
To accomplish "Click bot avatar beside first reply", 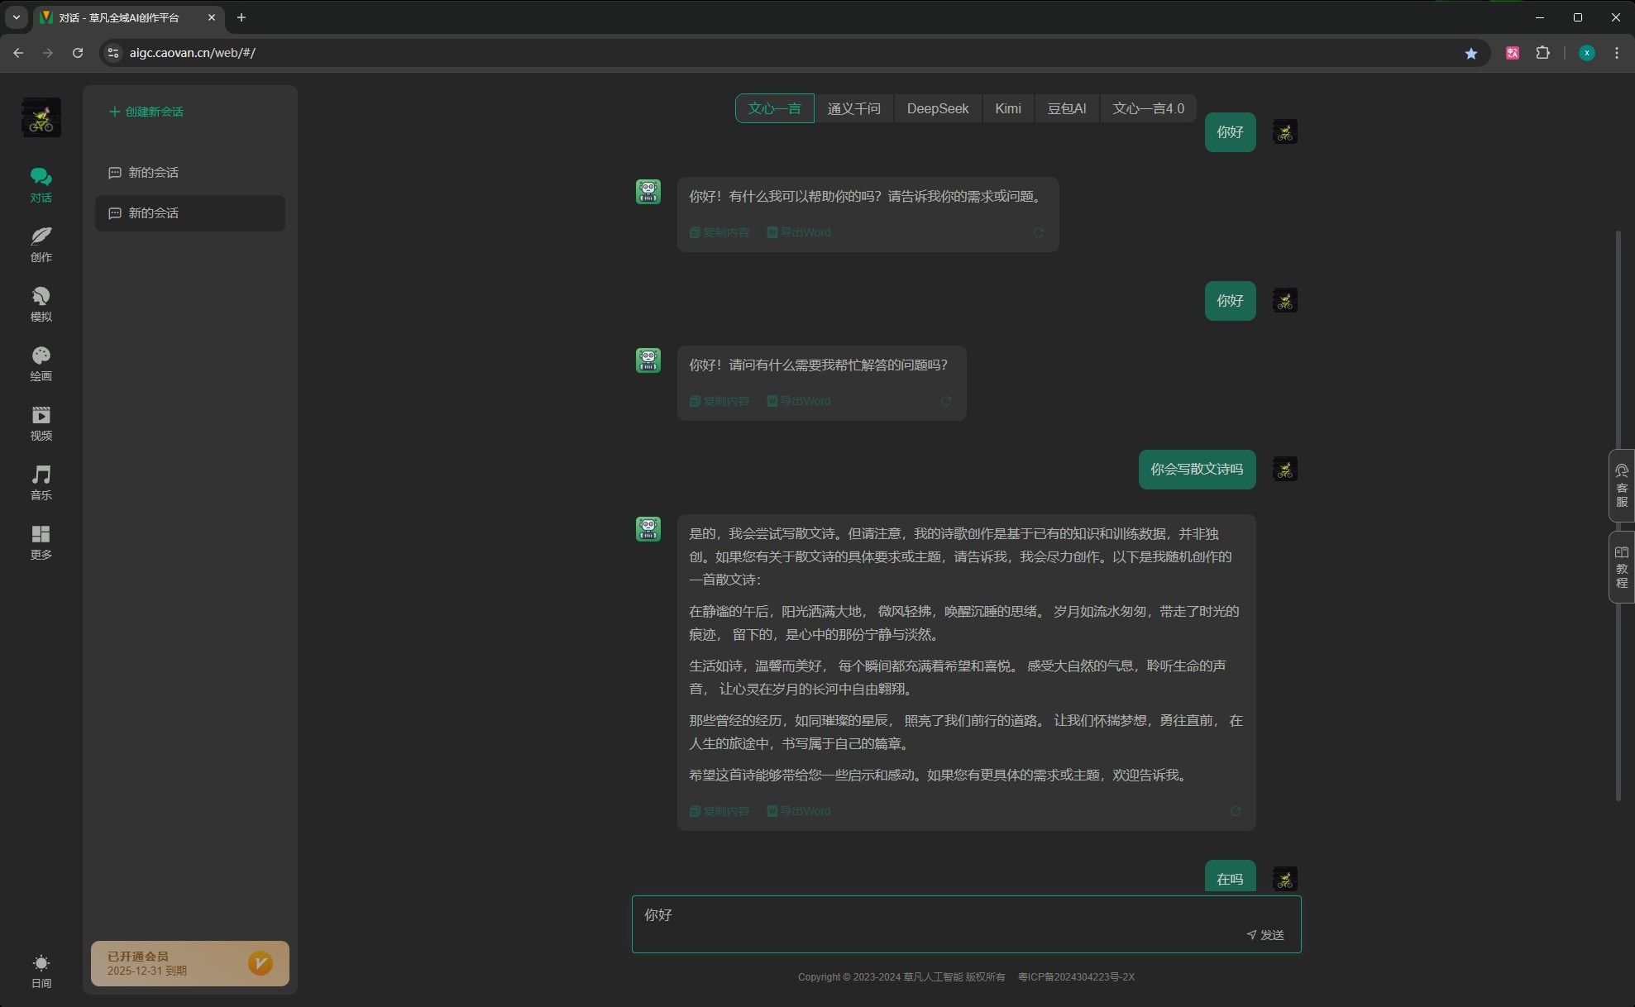I will [648, 192].
